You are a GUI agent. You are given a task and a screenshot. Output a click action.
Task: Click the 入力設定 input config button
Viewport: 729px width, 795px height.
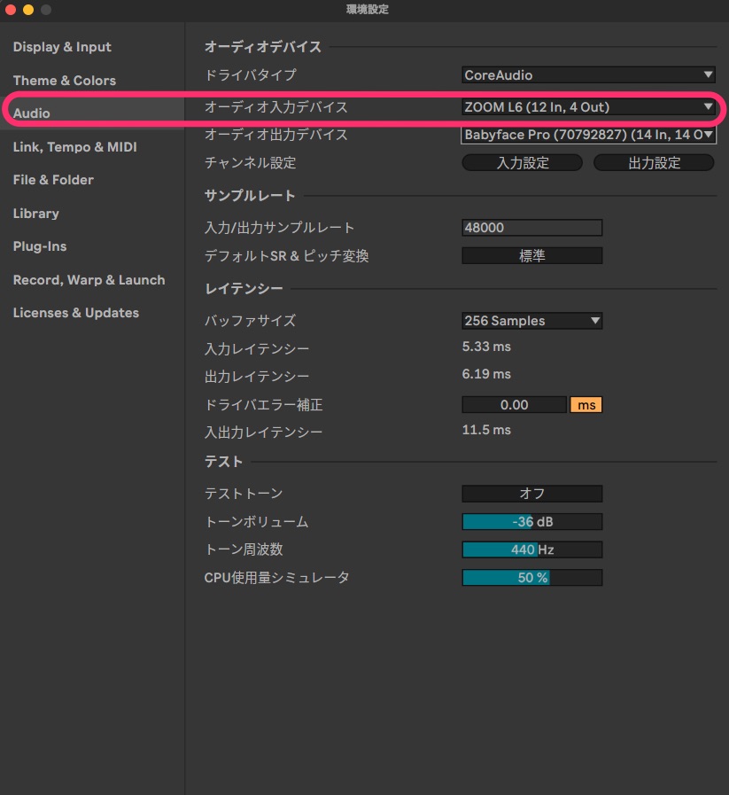click(522, 163)
